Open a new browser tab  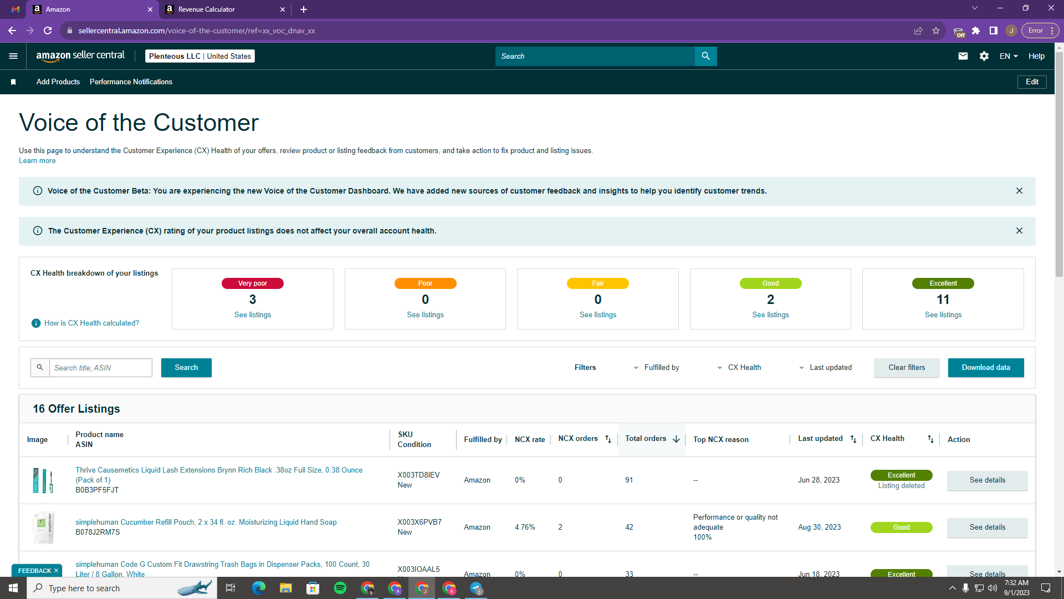304,9
